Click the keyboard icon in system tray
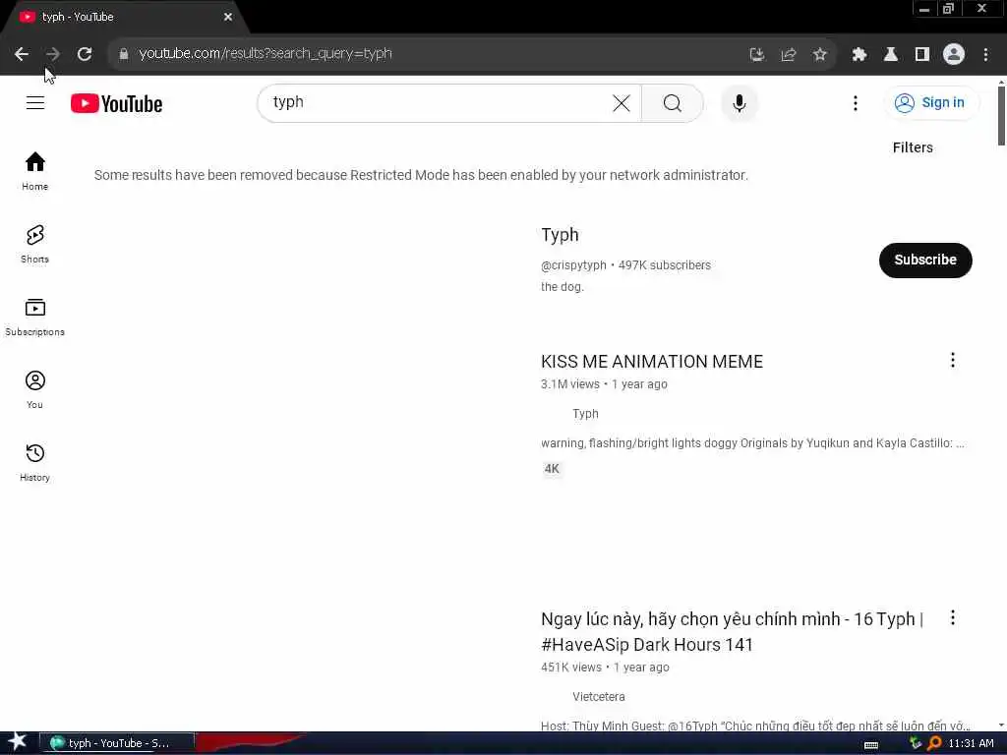This screenshot has height=755, width=1007. click(871, 745)
